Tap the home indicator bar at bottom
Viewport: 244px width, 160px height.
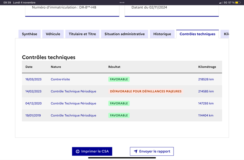pyautogui.click(x=122, y=158)
